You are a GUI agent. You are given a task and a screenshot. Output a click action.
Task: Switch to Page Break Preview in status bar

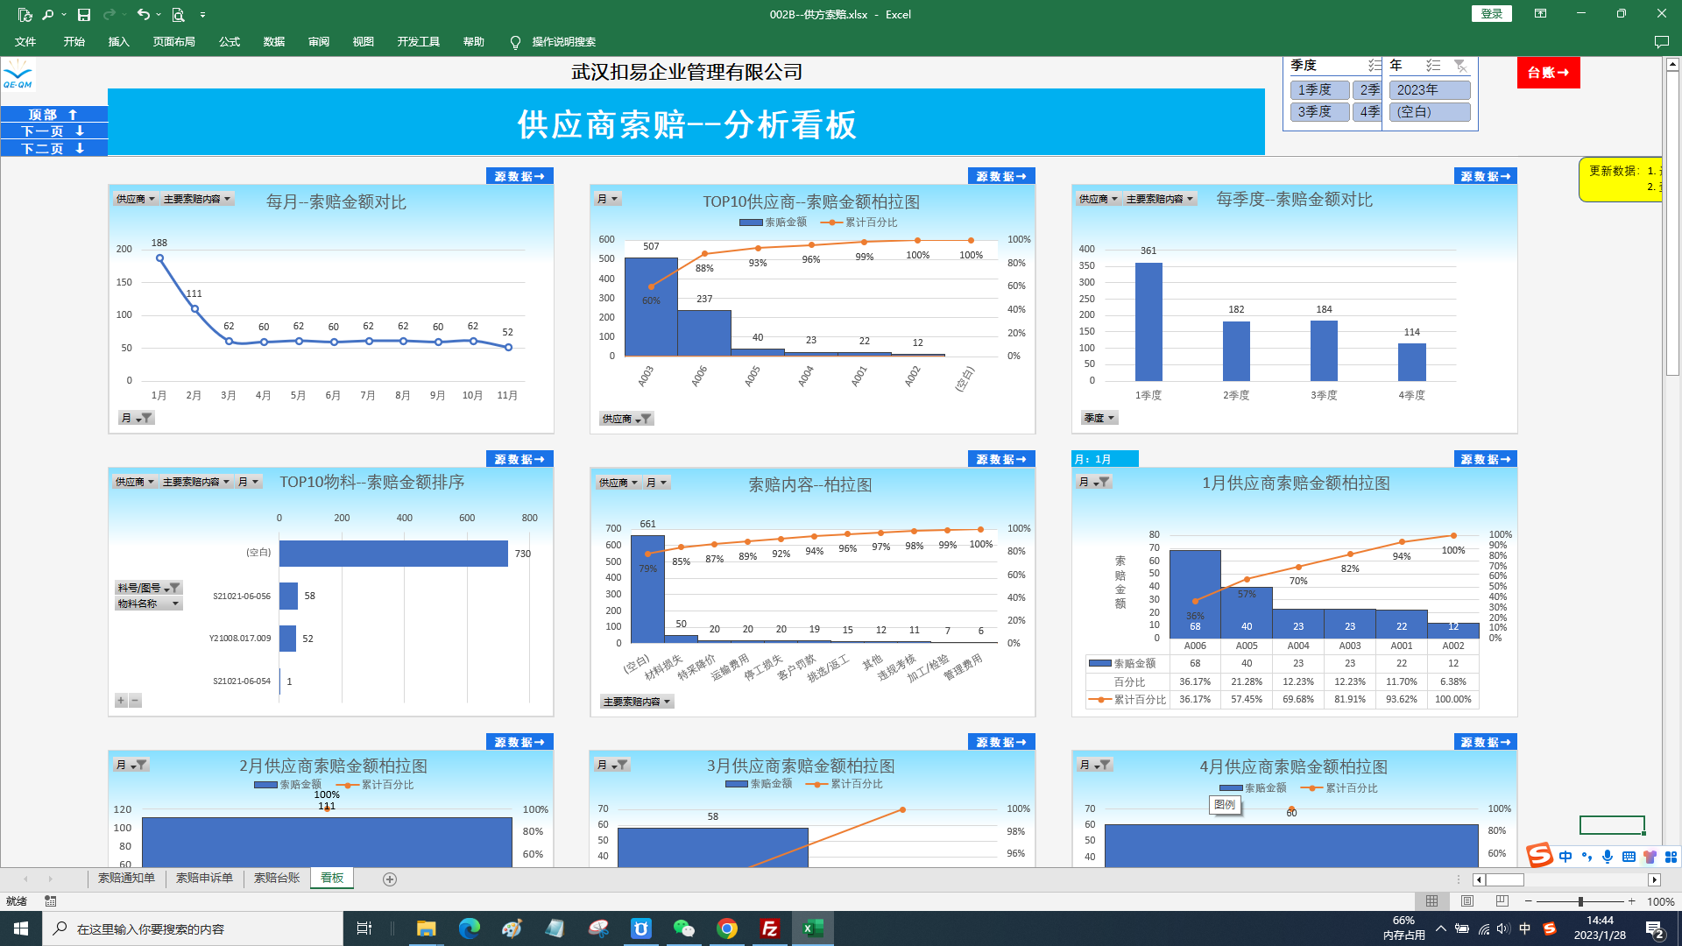1502,901
